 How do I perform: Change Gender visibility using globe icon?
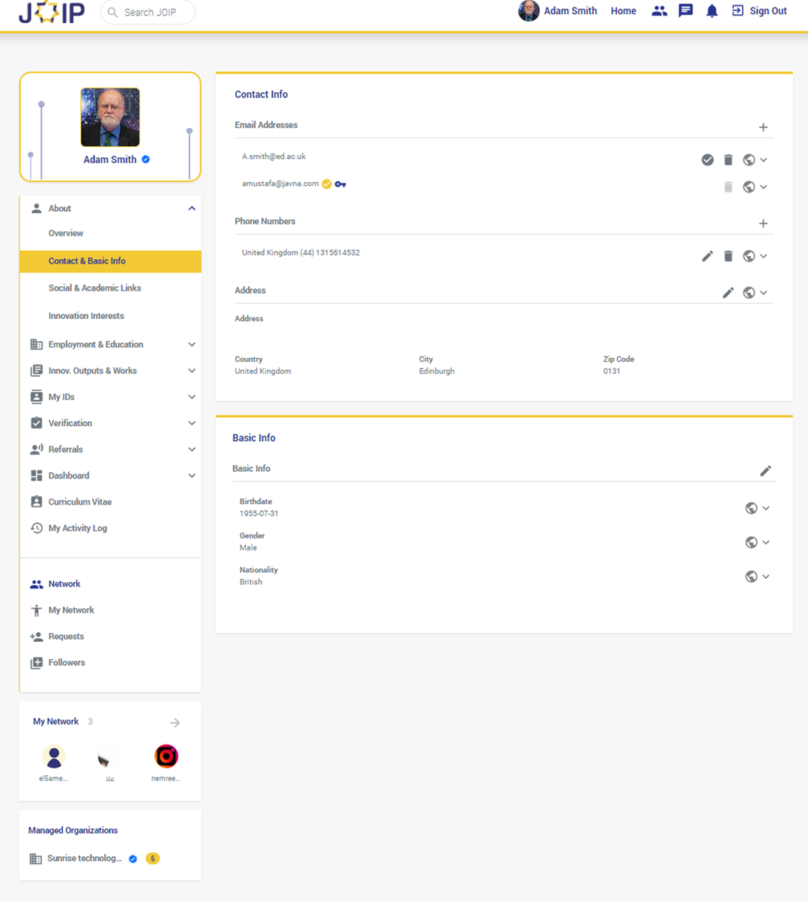tap(752, 542)
